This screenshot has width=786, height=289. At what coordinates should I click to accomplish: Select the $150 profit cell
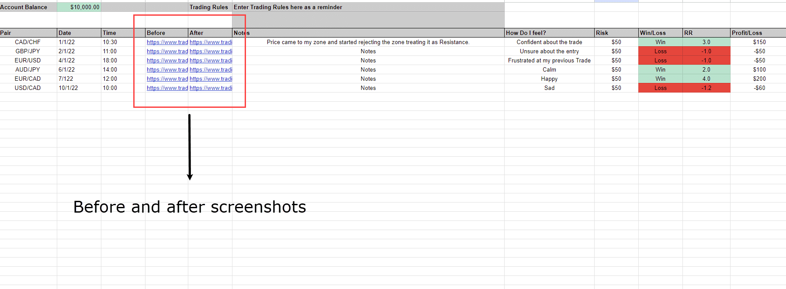[x=758, y=42]
